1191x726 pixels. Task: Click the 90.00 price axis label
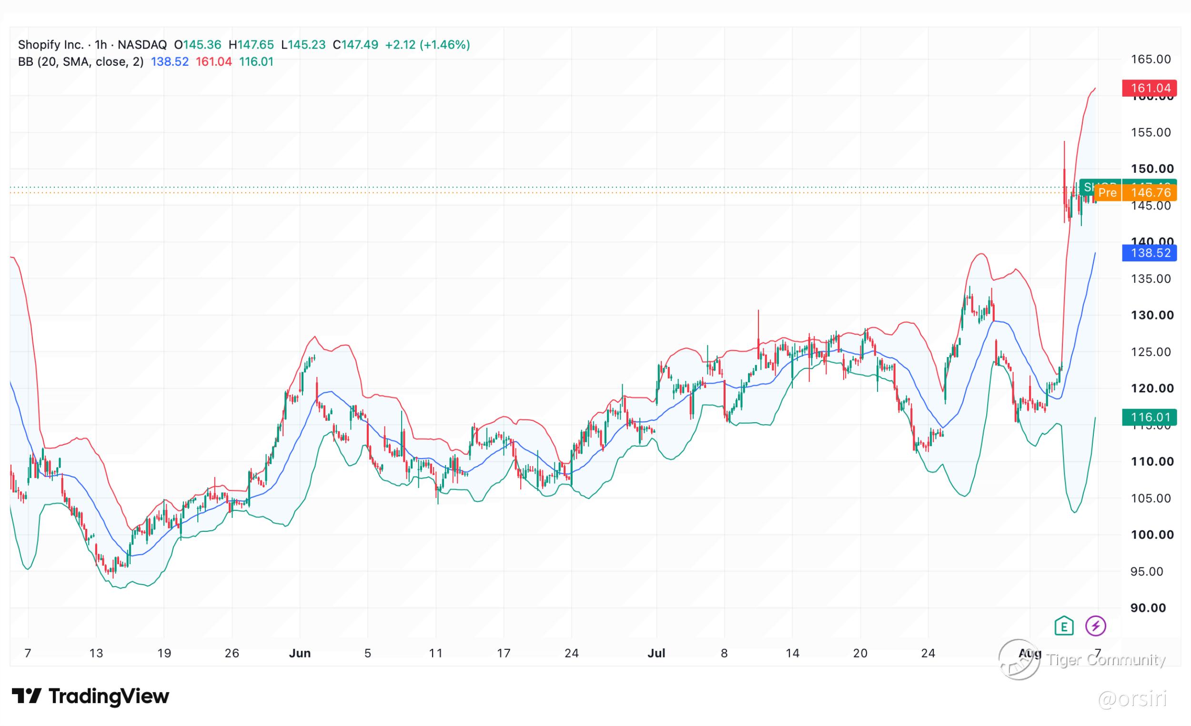point(1149,607)
